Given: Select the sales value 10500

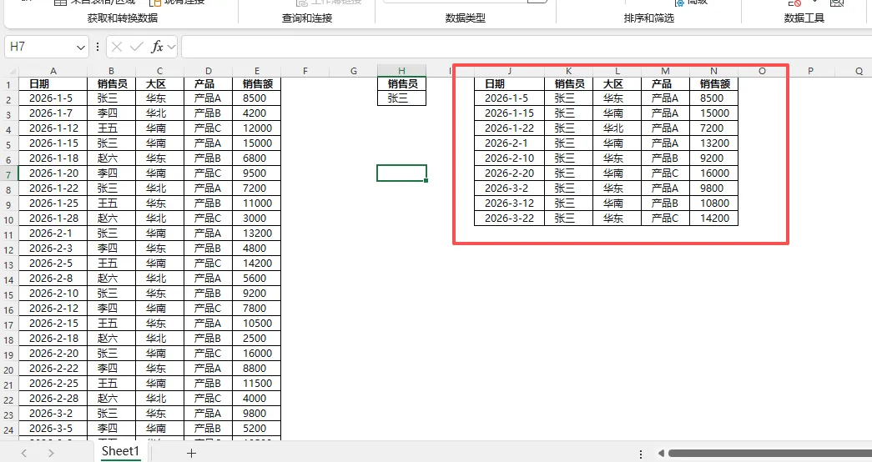Looking at the screenshot, I should point(256,323).
